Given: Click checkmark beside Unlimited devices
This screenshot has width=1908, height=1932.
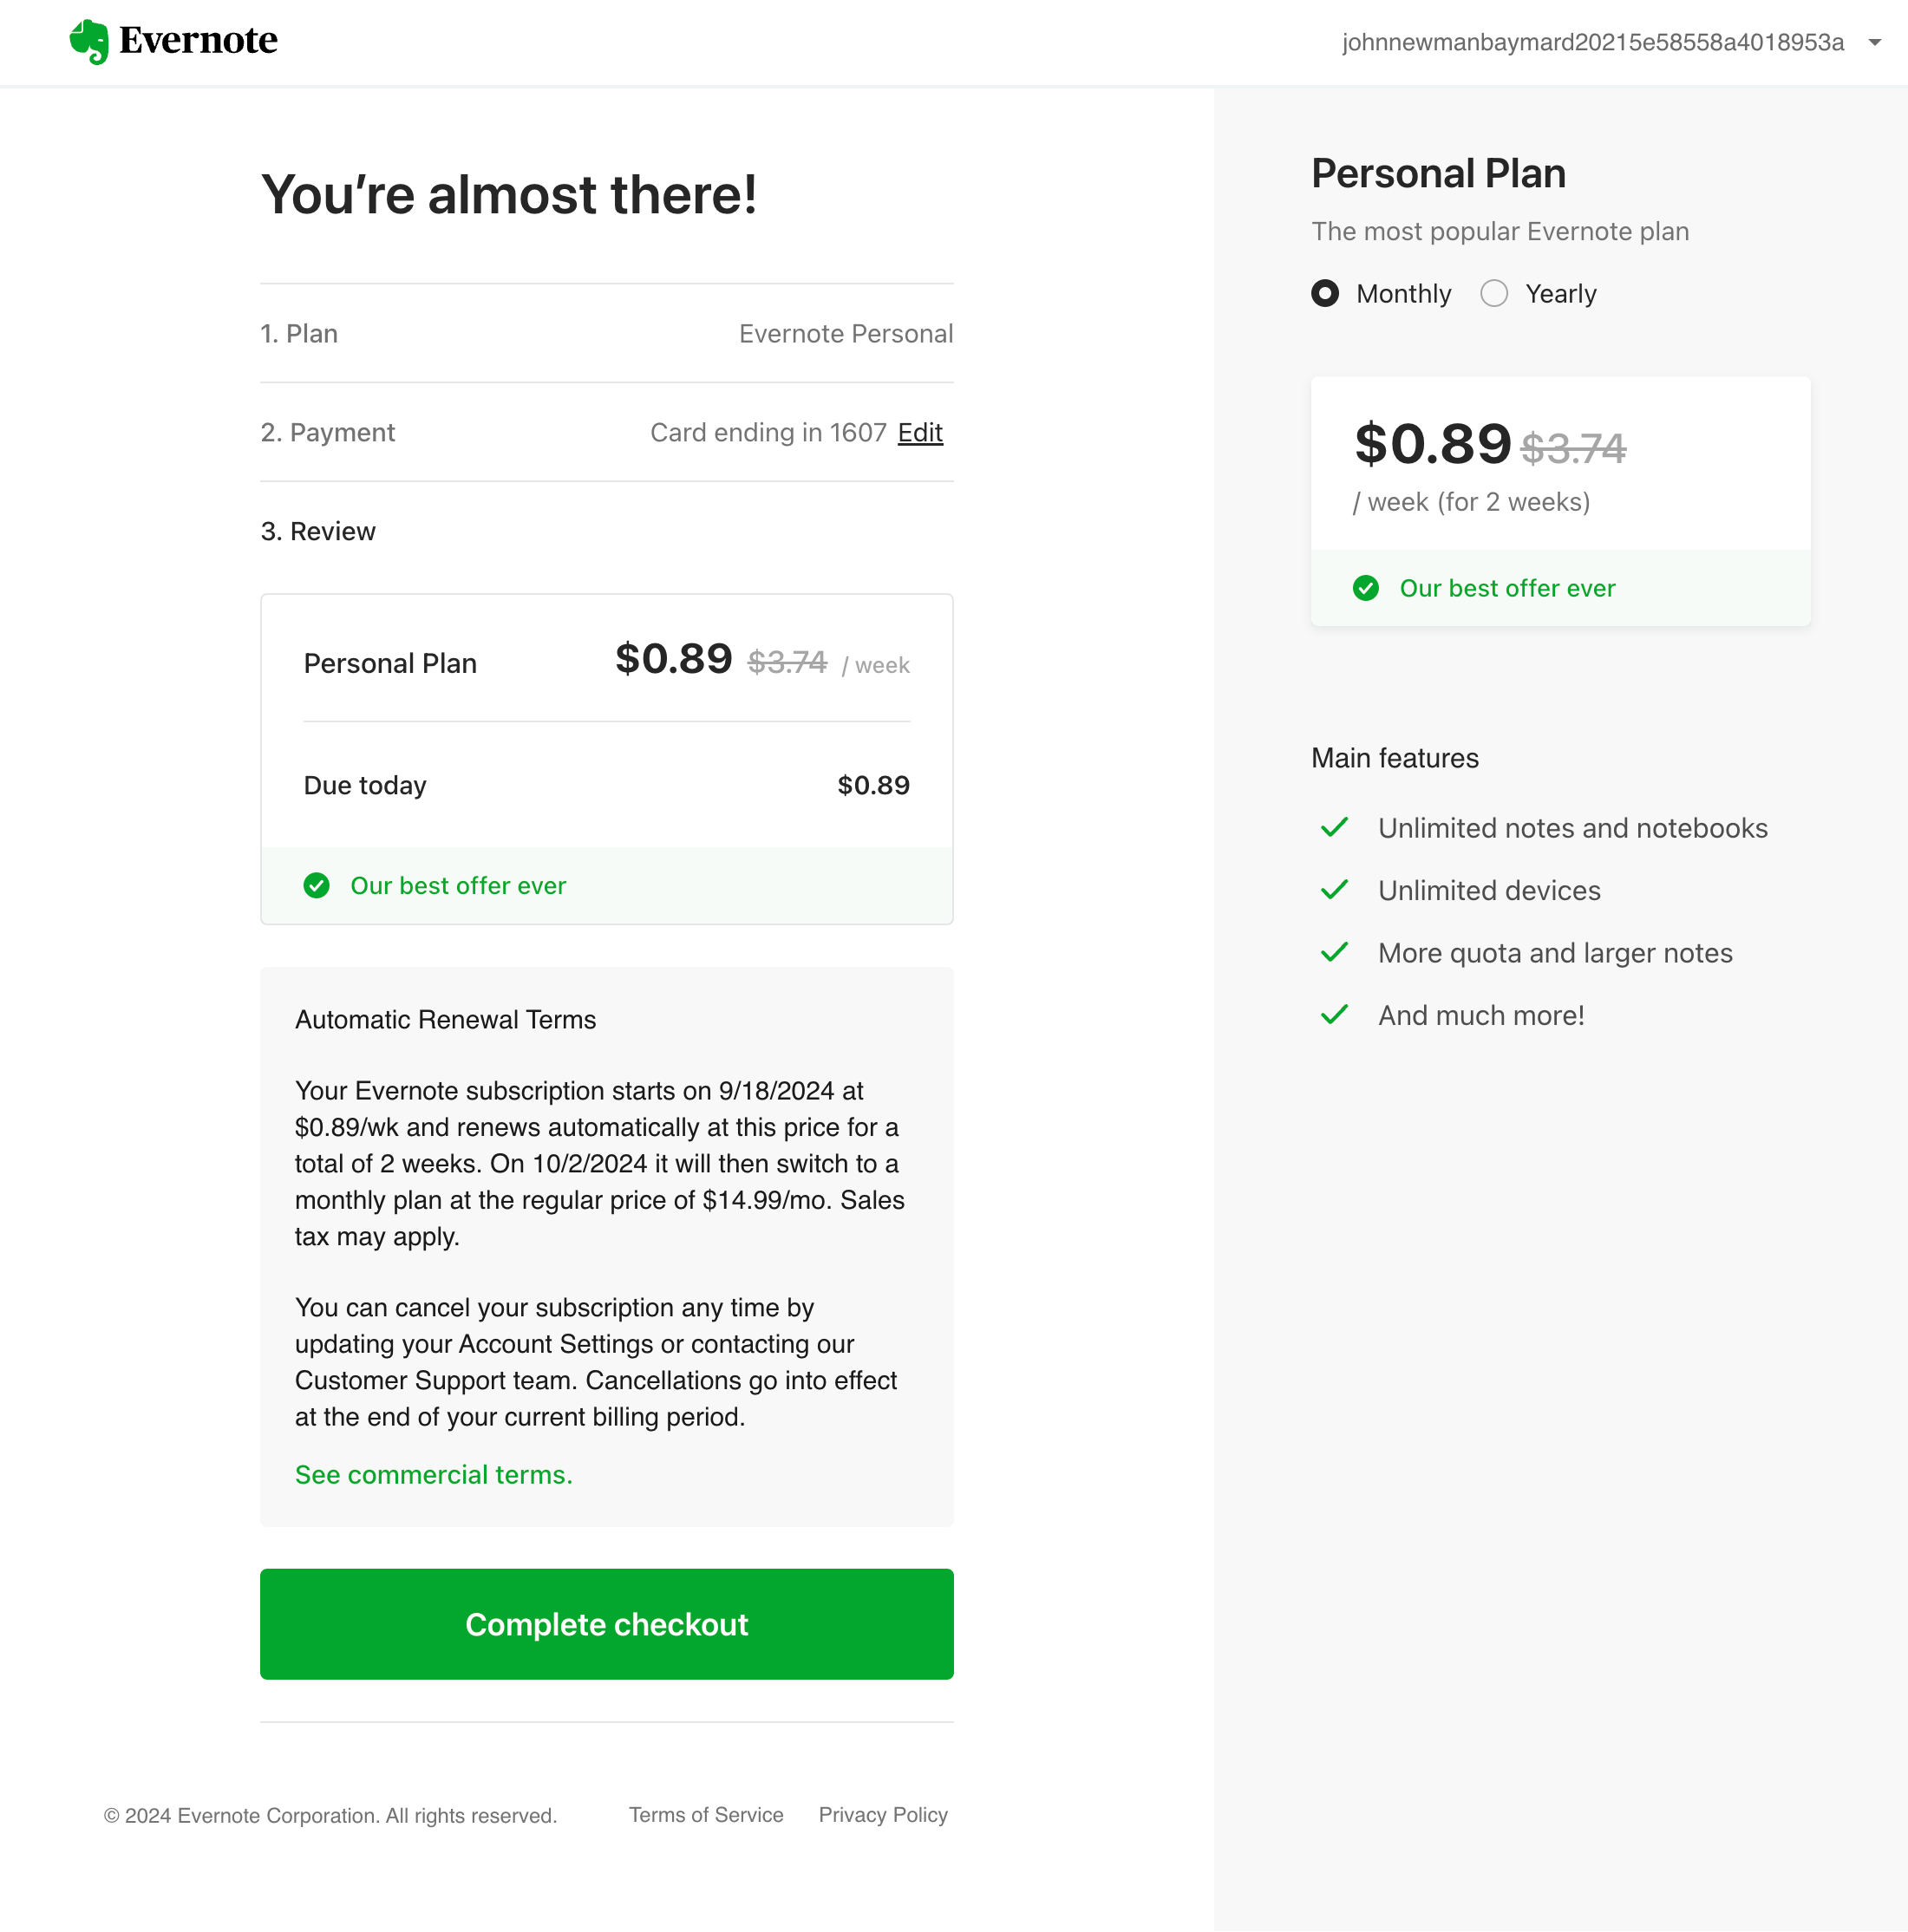Looking at the screenshot, I should (1334, 890).
